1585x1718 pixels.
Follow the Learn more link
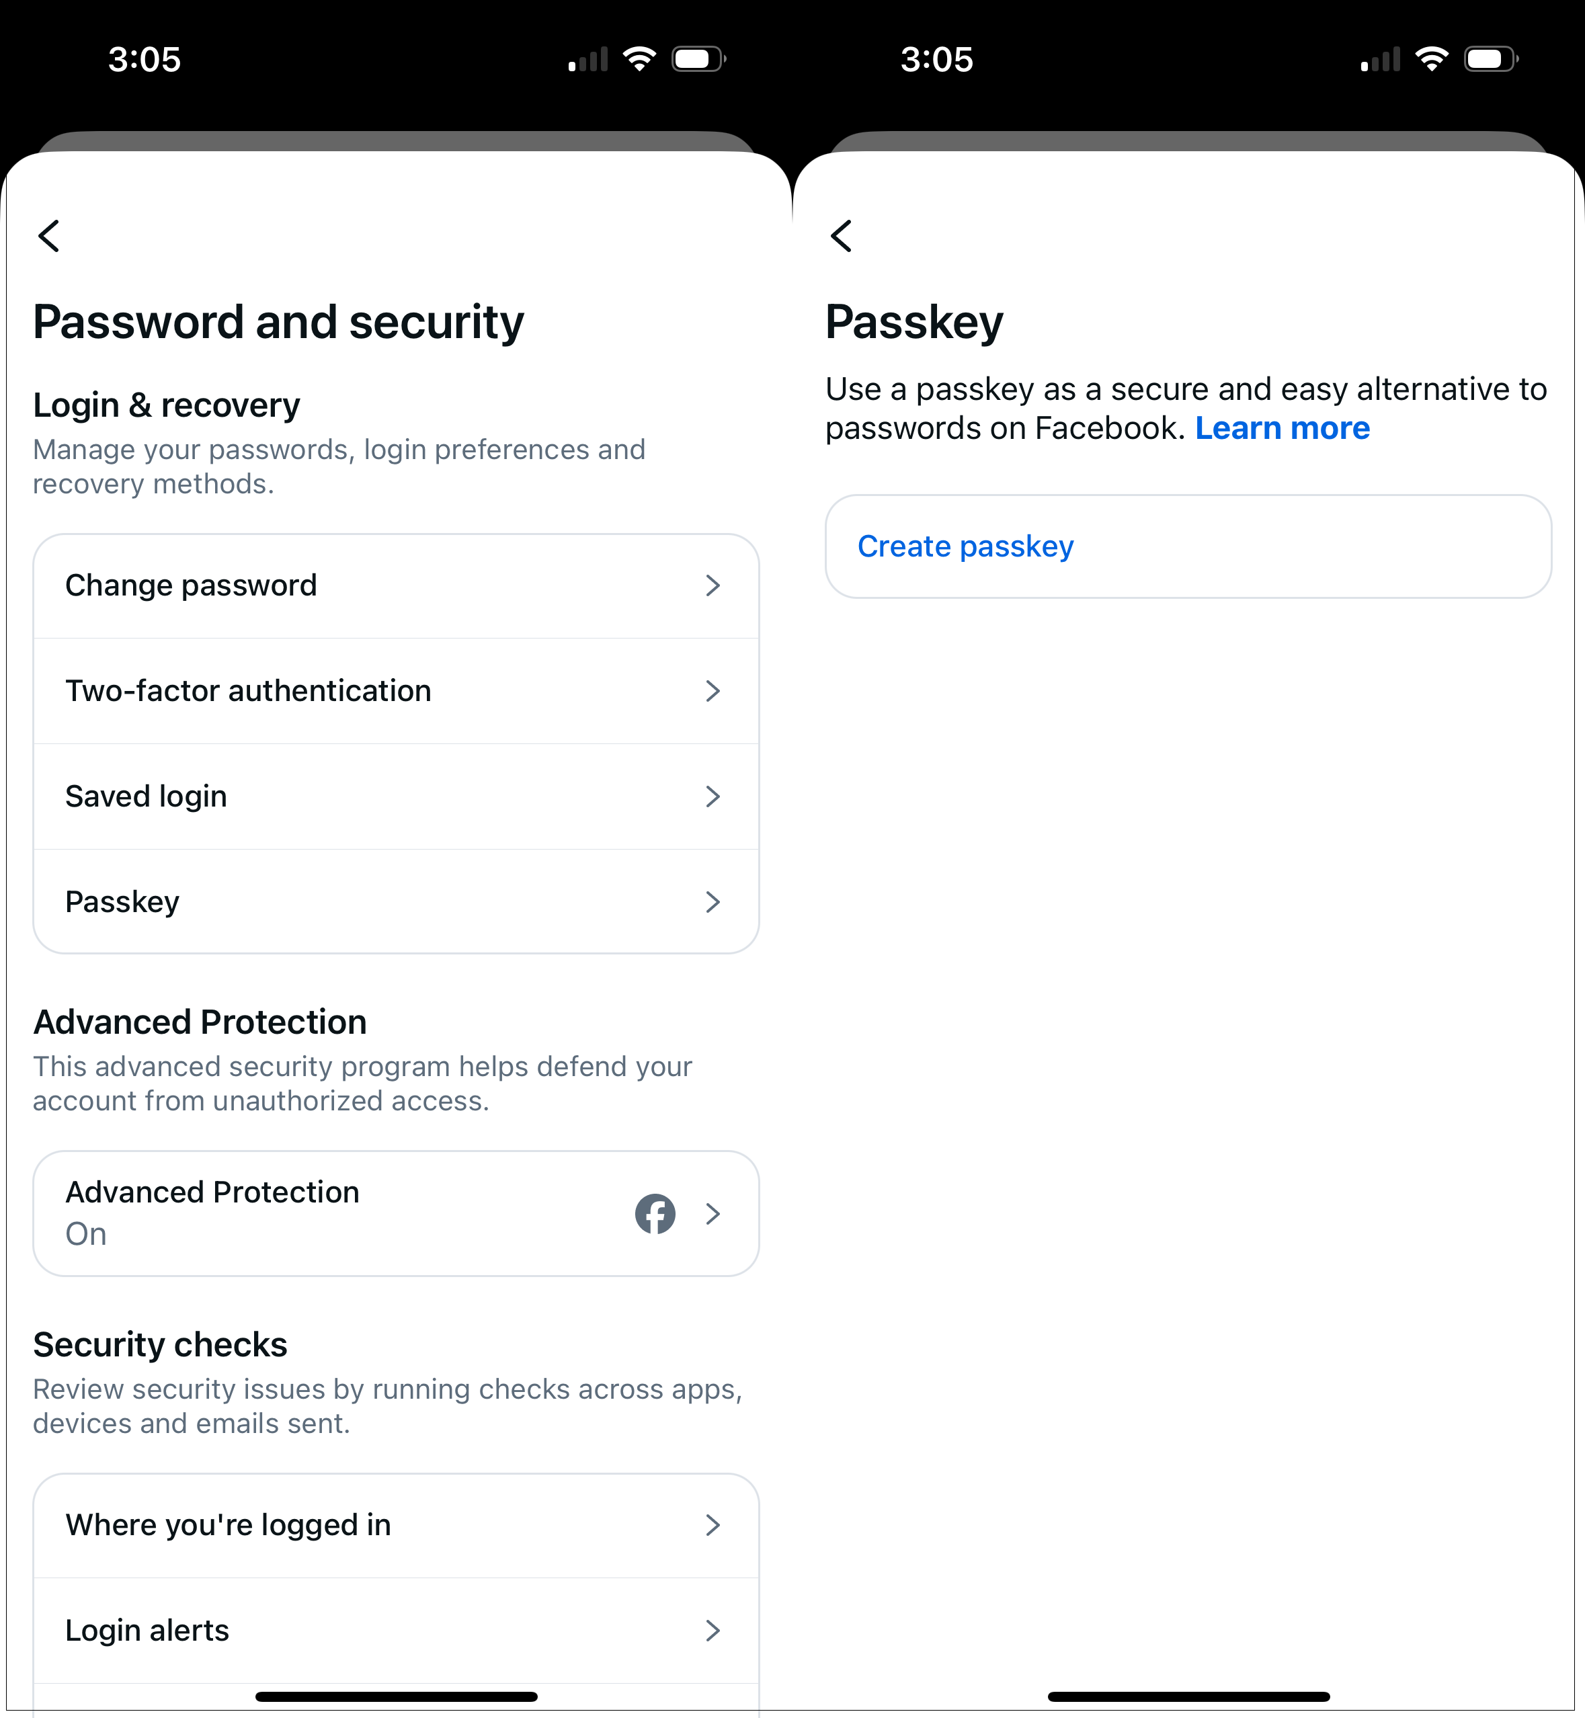pos(1283,428)
